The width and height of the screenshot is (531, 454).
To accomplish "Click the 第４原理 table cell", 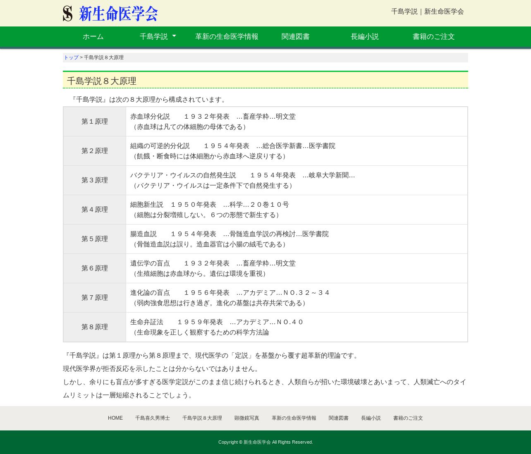I will coord(95,210).
